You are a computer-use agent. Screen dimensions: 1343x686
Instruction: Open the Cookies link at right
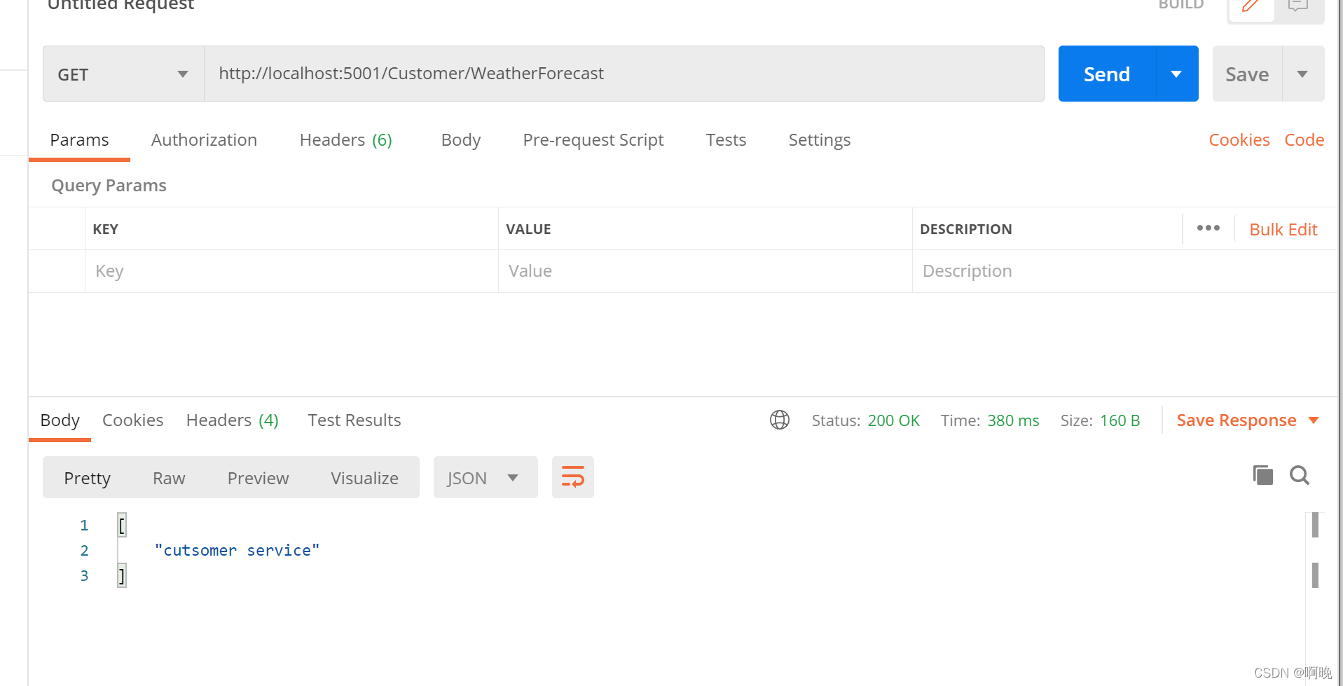pos(1239,139)
